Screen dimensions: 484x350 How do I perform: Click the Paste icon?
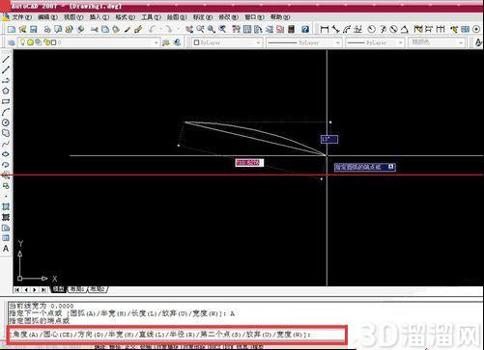coord(116,30)
